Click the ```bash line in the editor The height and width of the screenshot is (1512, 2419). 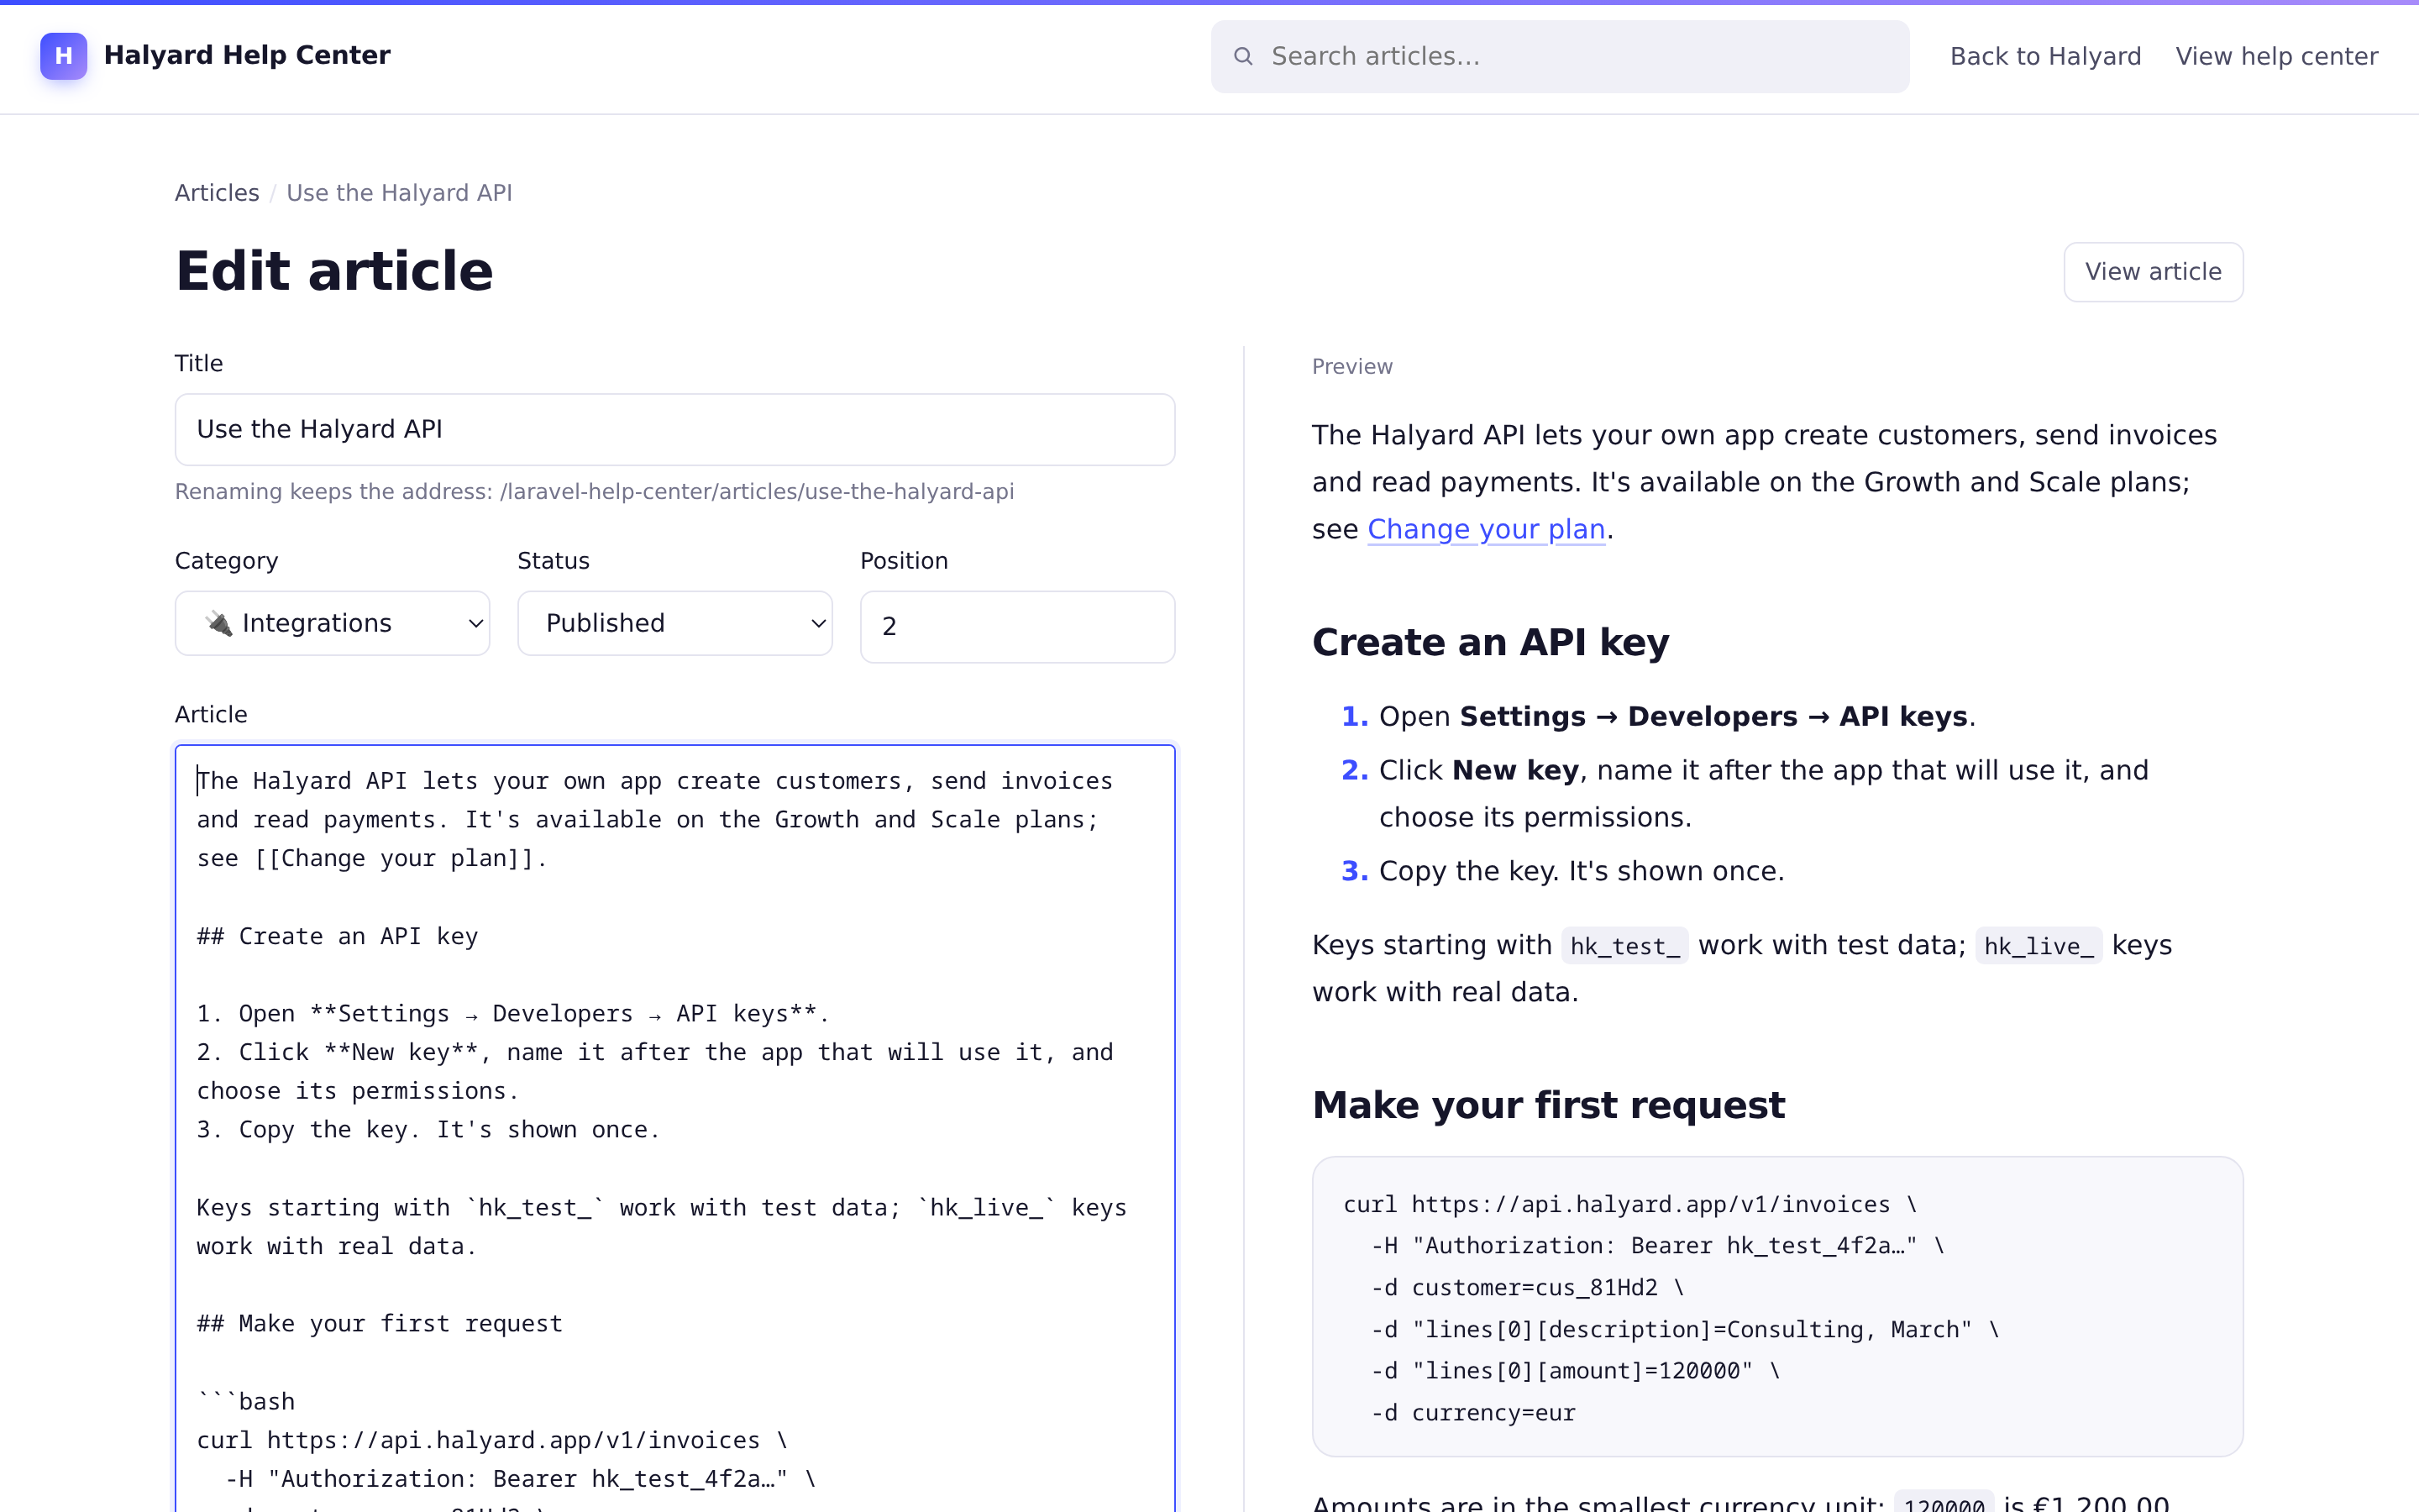[x=245, y=1402]
